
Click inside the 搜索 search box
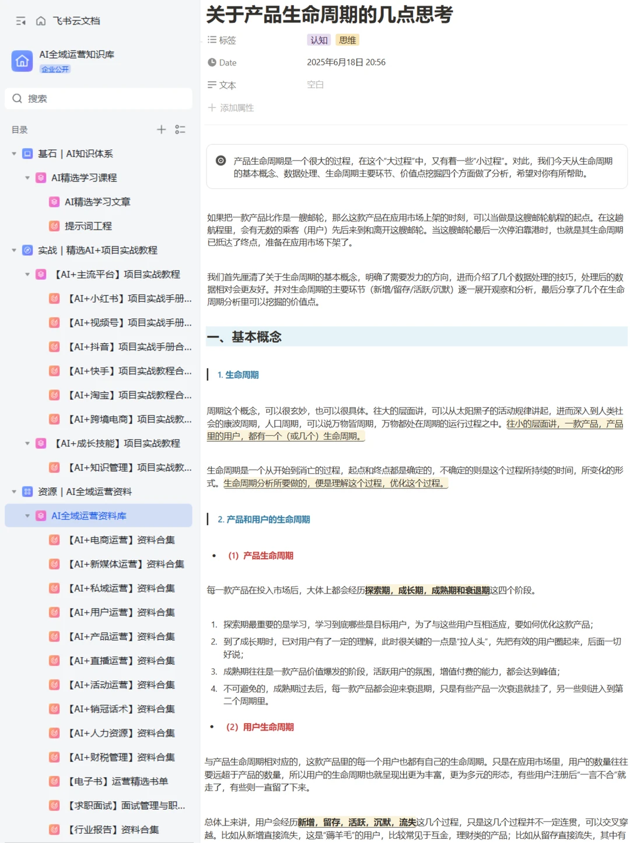(99, 98)
